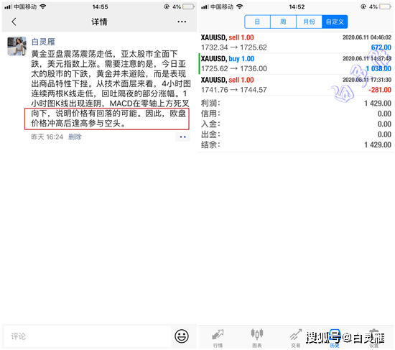Open the three-dot more menu in header
Image resolution: width=395 pixels, height=350 pixels.
click(x=182, y=22)
